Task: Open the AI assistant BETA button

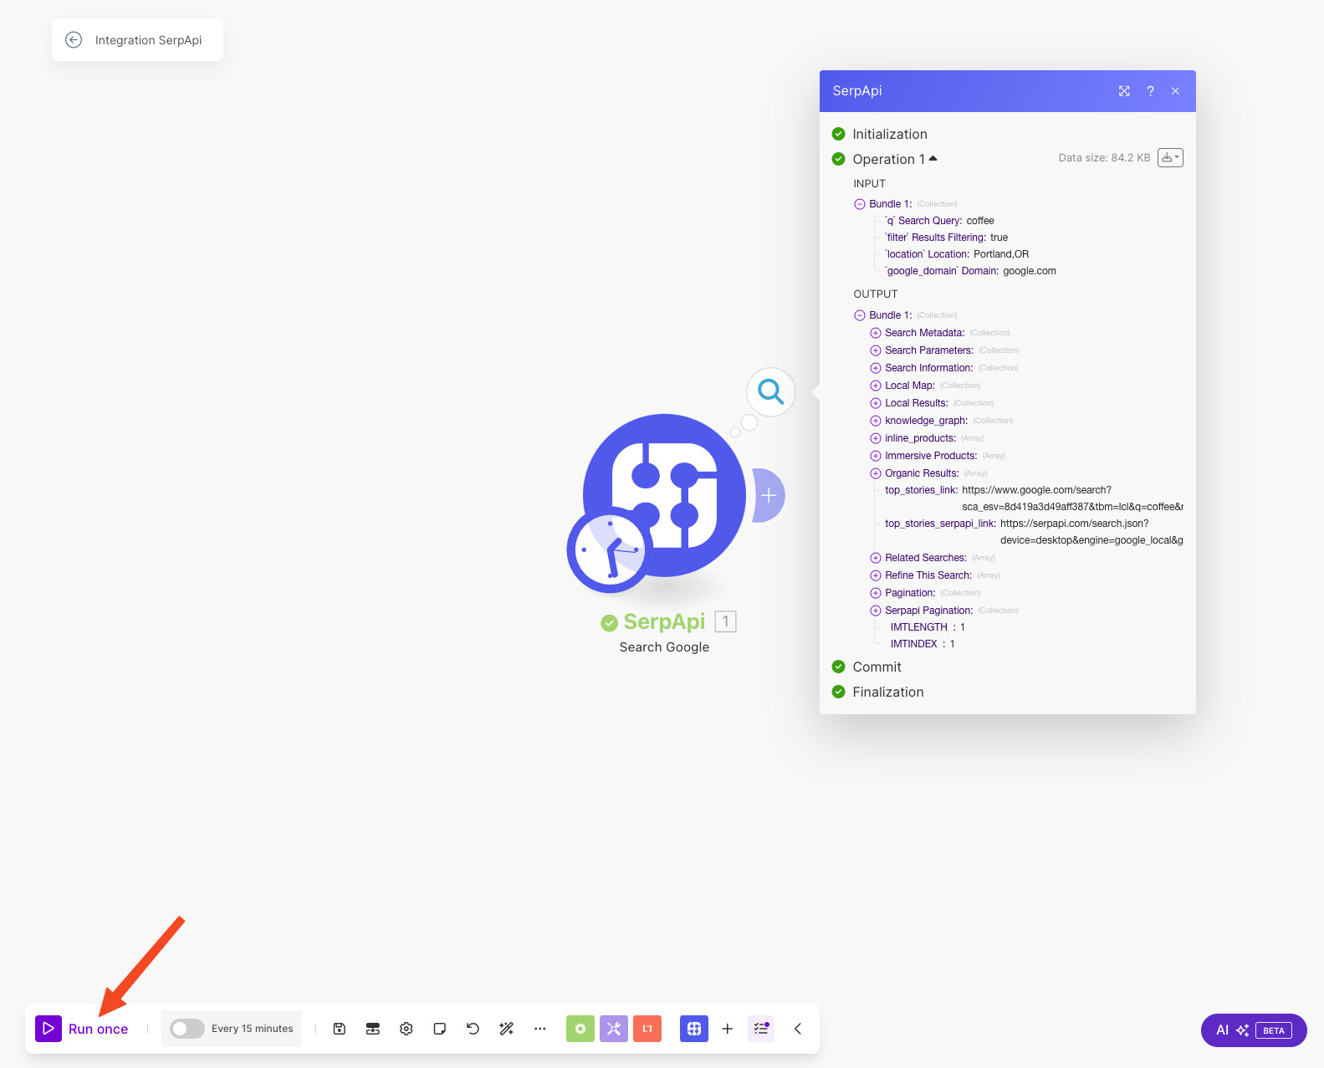Action: pos(1254,1030)
